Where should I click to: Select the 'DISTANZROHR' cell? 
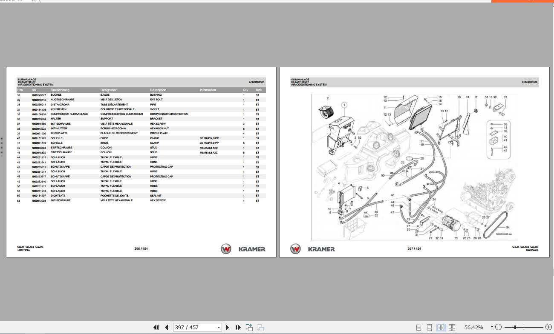(59, 105)
